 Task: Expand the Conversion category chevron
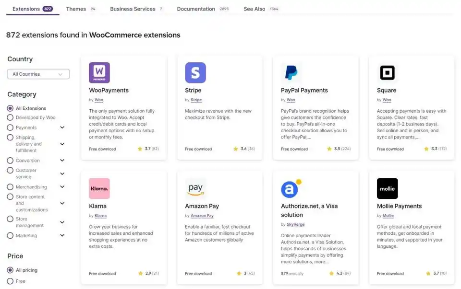(x=62, y=161)
